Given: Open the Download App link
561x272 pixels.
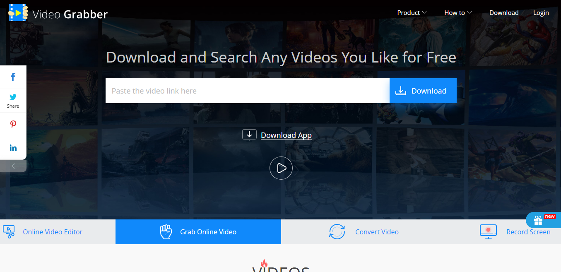Looking at the screenshot, I should tap(286, 135).
